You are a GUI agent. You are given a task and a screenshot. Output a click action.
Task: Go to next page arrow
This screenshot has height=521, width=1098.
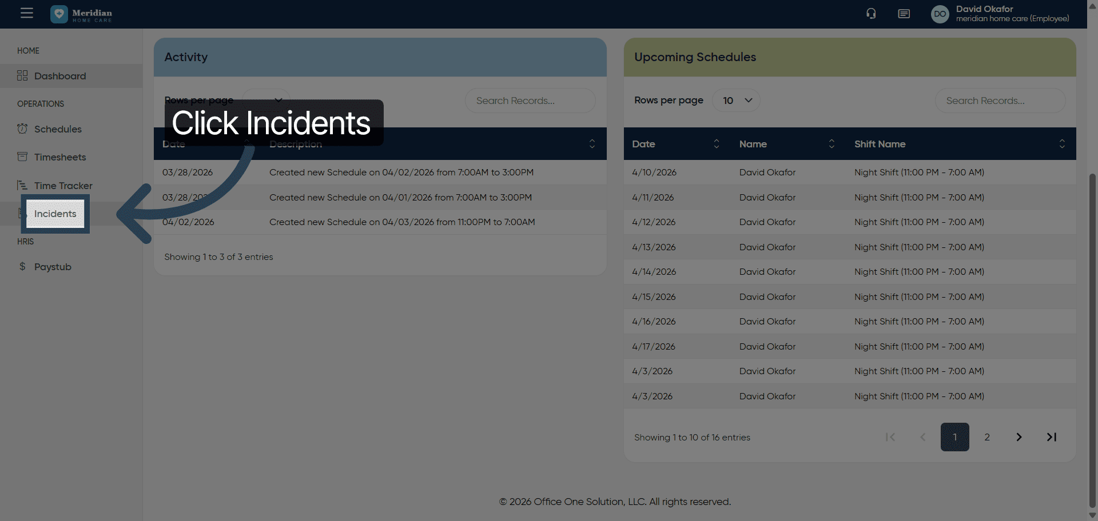[1019, 437]
